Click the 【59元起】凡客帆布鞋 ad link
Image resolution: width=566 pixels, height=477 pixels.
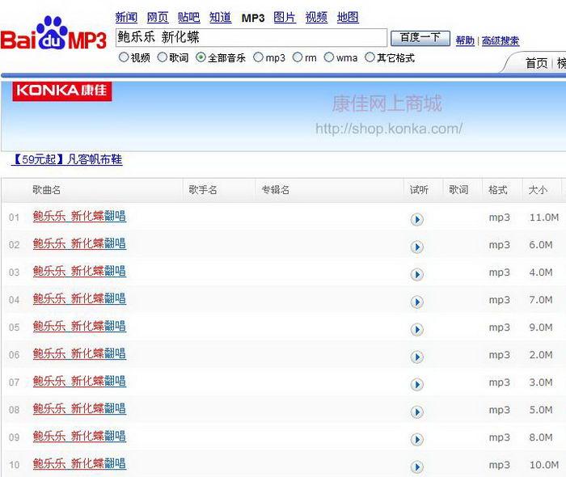66,160
